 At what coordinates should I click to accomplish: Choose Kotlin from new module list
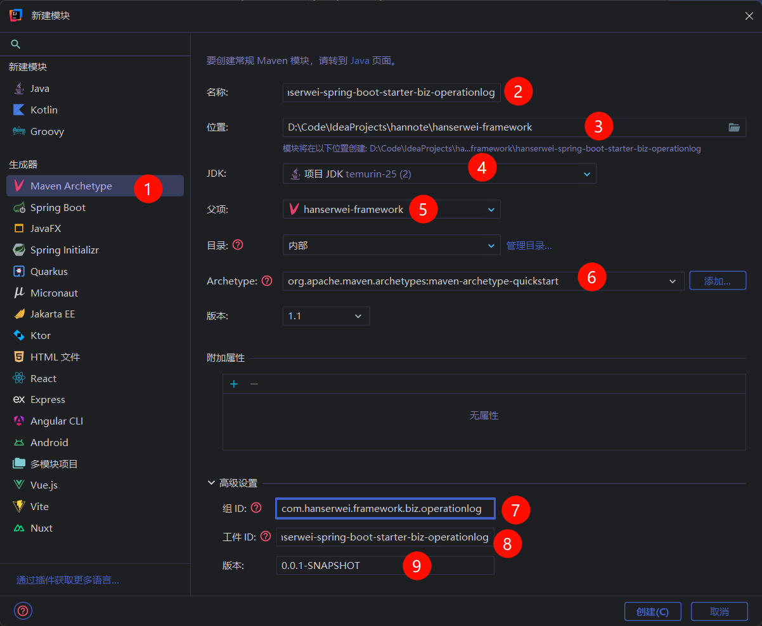pyautogui.click(x=44, y=110)
